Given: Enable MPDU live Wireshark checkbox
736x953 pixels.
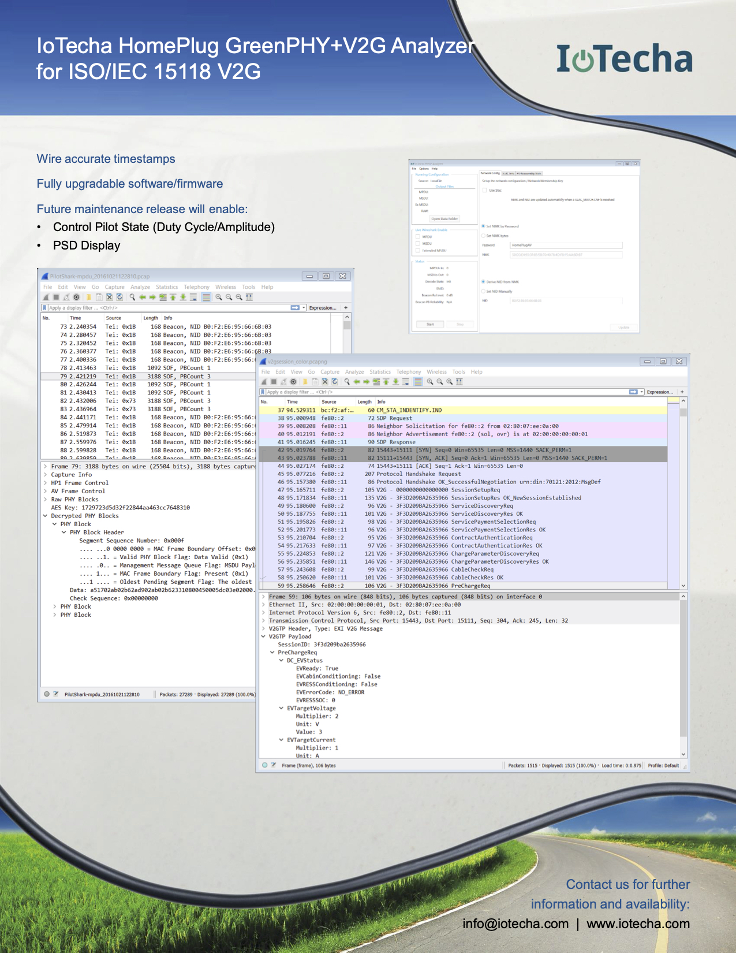Looking at the screenshot, I should click(417, 237).
